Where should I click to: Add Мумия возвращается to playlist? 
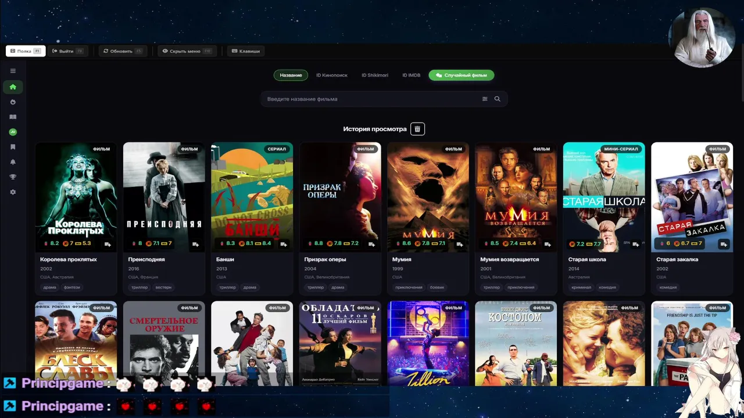tap(548, 244)
